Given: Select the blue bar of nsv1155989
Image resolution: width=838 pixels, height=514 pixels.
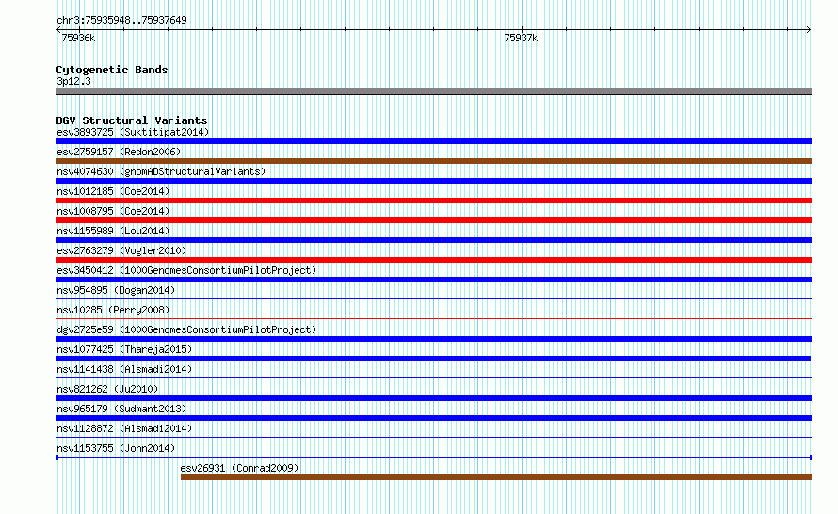Looking at the screenshot, I should click(x=433, y=240).
